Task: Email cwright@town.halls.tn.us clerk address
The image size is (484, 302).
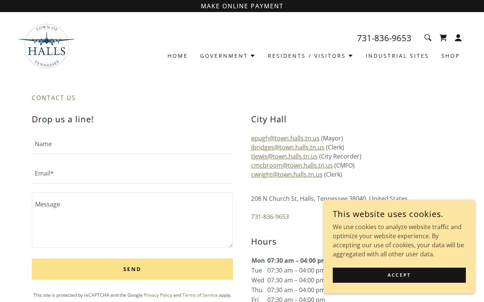Action: 287,174
